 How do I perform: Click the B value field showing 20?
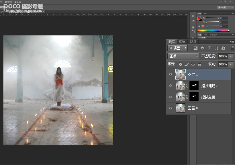(x=224, y=26)
